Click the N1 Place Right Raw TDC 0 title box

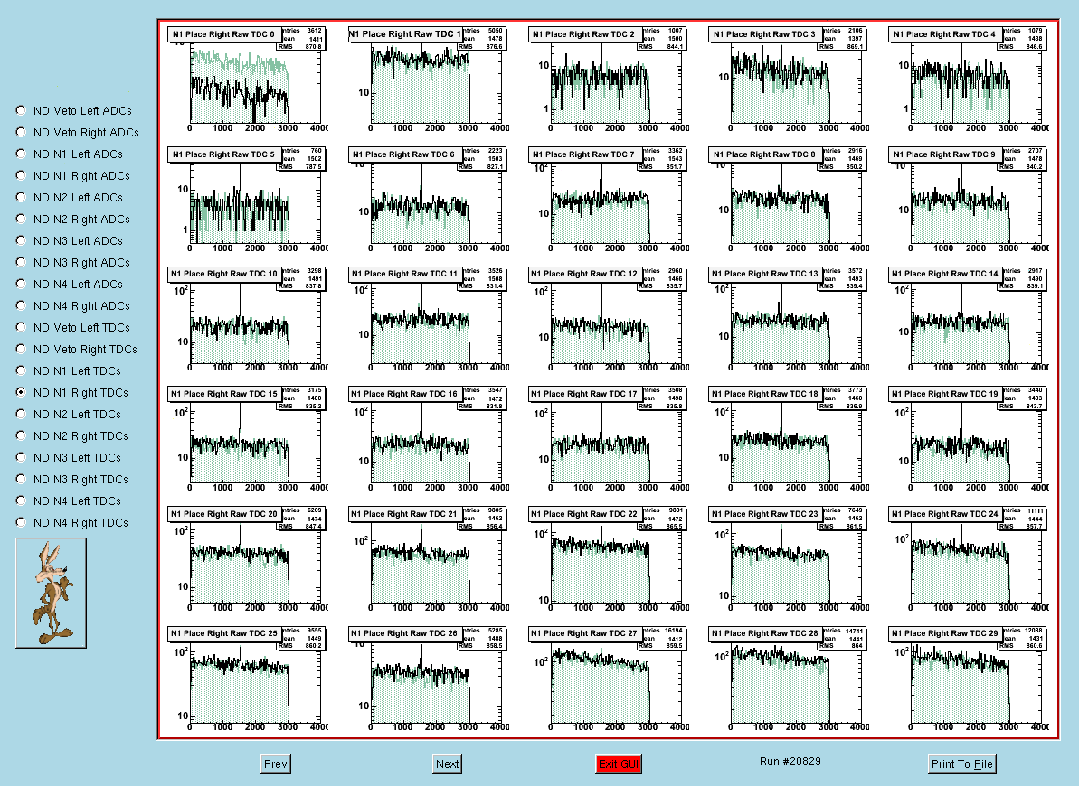click(223, 33)
